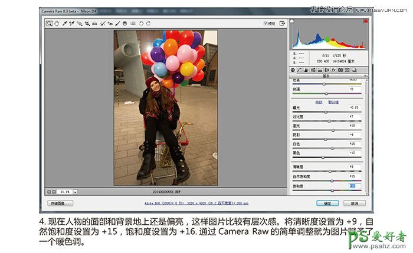This screenshot has width=413, height=253.
Task: Select the Zoom tool in the toolbar
Action: (50, 24)
